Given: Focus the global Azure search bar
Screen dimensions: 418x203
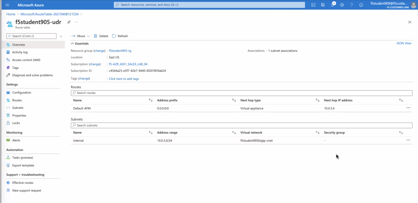Looking at the screenshot, I should tap(209, 5).
